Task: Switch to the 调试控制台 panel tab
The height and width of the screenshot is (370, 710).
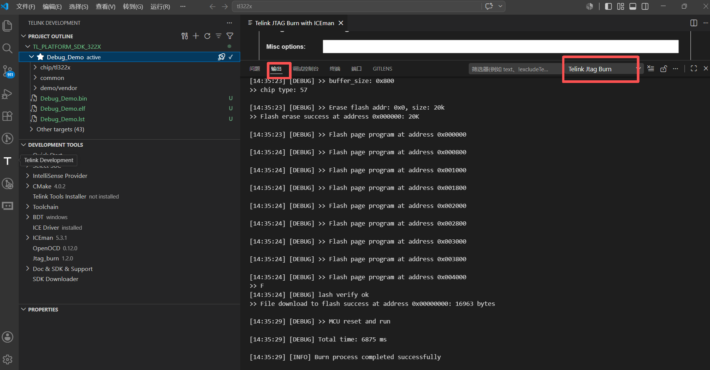Action: (305, 69)
